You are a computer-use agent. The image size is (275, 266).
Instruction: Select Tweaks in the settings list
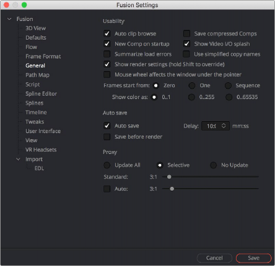tap(35, 122)
